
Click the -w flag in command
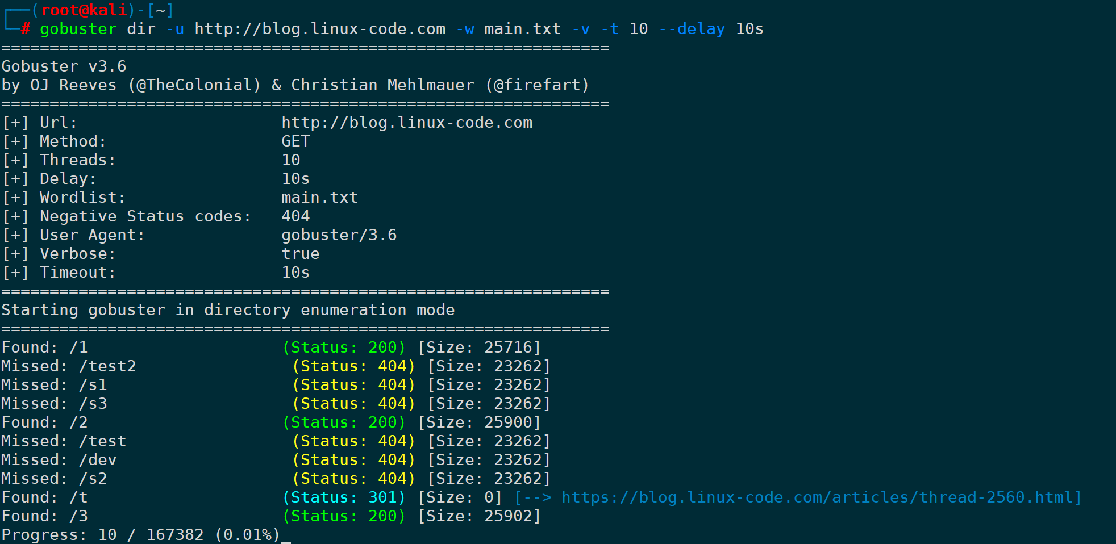coord(465,29)
